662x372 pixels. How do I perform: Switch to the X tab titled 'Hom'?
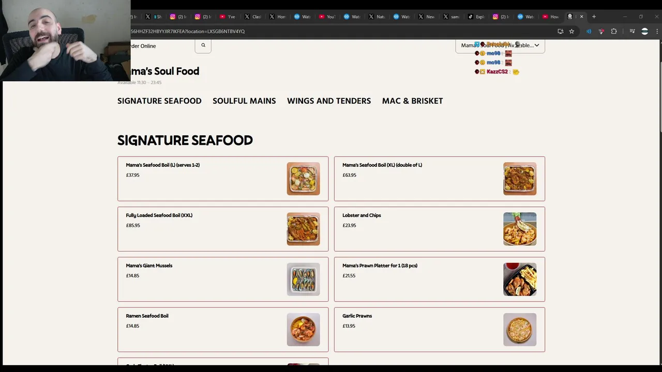277,17
